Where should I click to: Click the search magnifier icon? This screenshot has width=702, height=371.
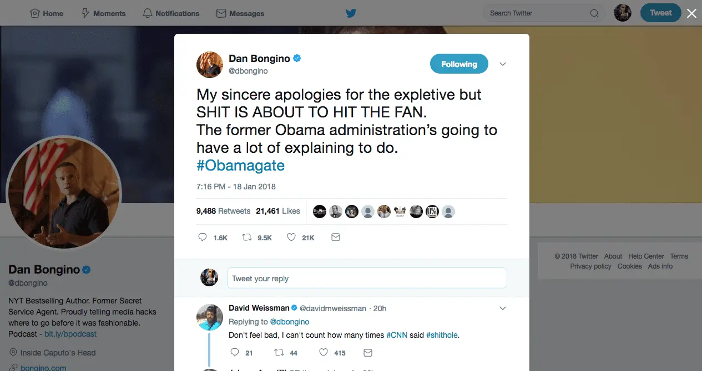(594, 13)
